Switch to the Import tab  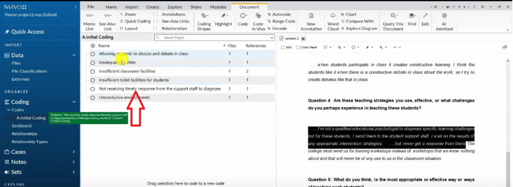[132, 7]
